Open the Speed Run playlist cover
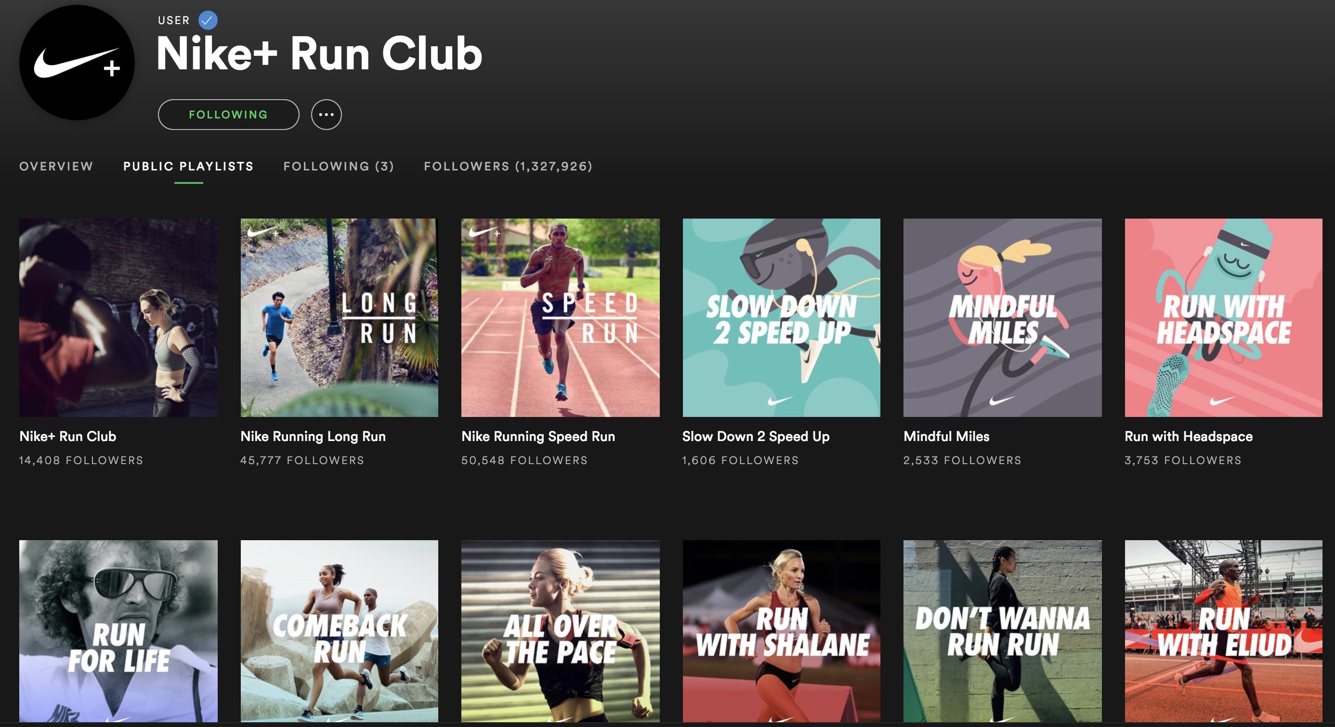Screen dimensions: 1335x727 560,318
